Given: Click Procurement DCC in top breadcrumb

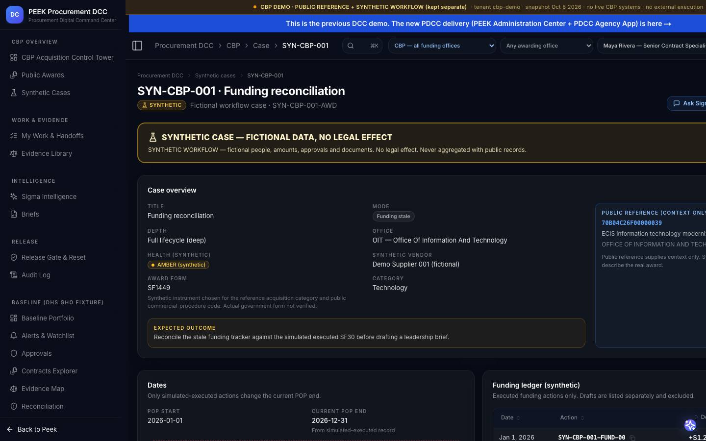Looking at the screenshot, I should point(184,46).
